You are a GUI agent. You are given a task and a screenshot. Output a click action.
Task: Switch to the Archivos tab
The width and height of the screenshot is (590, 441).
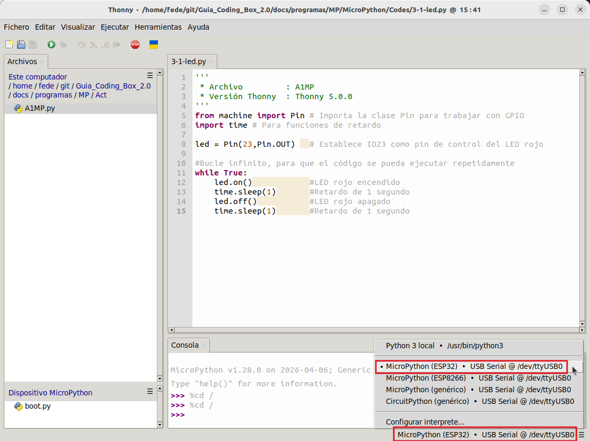(22, 61)
